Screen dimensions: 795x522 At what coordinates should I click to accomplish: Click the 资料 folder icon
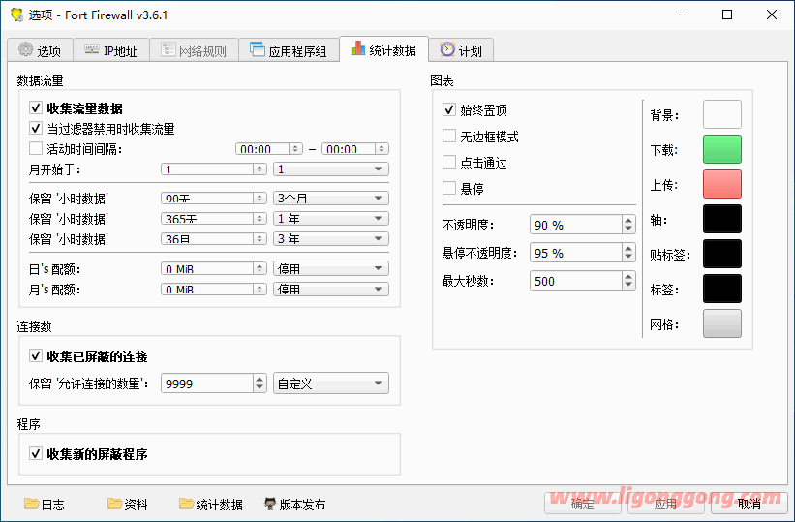click(x=114, y=504)
